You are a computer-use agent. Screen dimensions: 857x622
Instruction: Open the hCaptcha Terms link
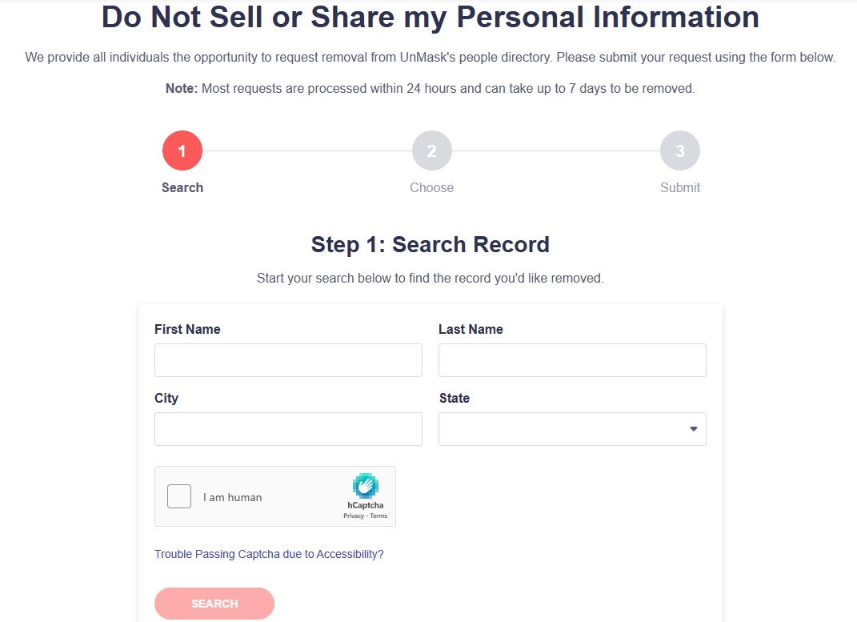click(x=378, y=516)
